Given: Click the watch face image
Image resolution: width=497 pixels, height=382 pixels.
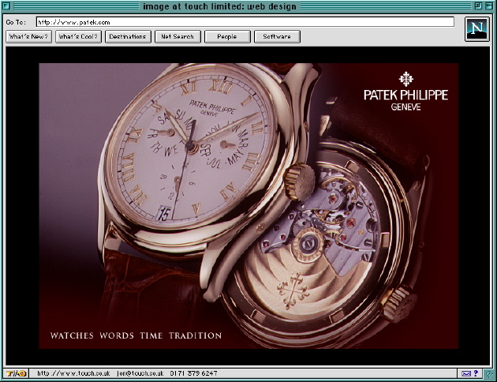Looking at the screenshot, I should pos(190,144).
